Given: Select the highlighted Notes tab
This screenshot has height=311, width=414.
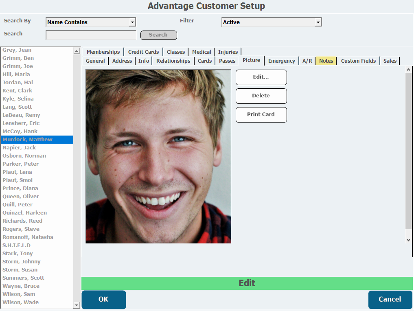Looking at the screenshot, I should (326, 61).
